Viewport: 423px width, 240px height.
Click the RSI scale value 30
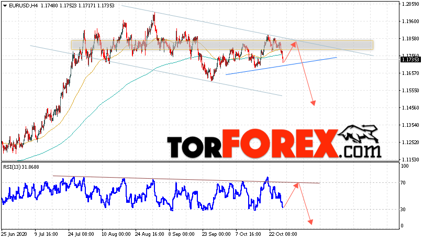(403, 209)
